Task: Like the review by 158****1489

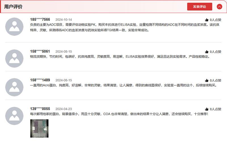Action: point(207,80)
